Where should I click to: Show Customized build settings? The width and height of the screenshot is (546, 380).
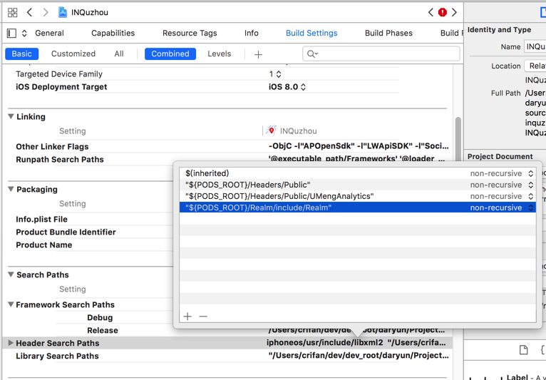[73, 54]
